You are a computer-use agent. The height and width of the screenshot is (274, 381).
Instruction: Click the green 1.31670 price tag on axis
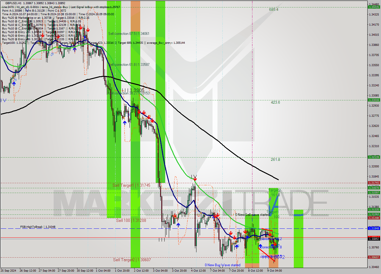(374, 188)
